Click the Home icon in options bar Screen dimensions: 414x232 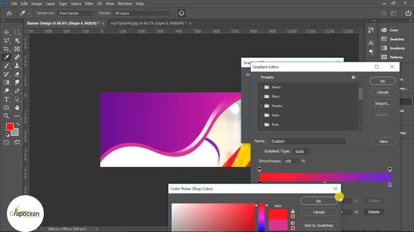[9, 13]
